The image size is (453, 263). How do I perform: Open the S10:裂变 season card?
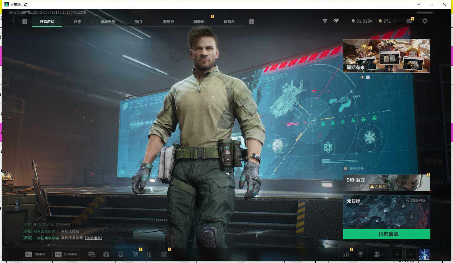pyautogui.click(x=387, y=183)
